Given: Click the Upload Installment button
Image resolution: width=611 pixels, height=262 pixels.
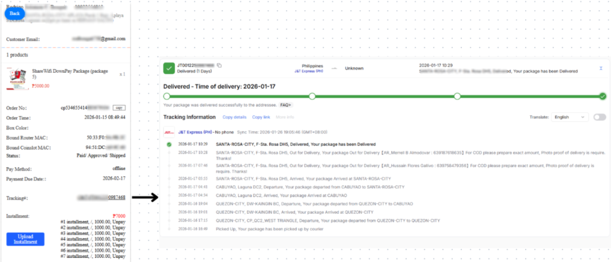Looking at the screenshot, I should click(26, 239).
